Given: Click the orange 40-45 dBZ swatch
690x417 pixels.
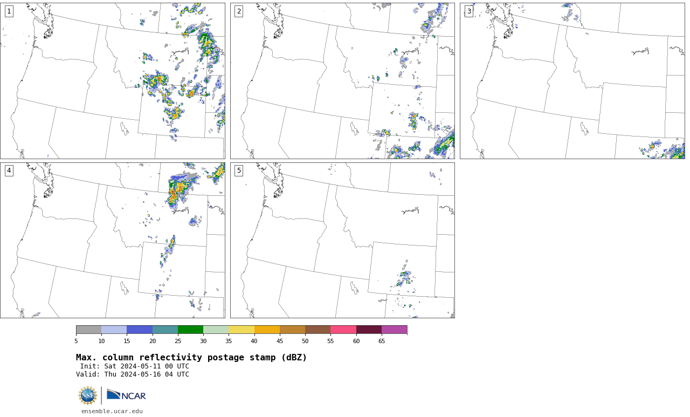Looking at the screenshot, I should point(267,330).
